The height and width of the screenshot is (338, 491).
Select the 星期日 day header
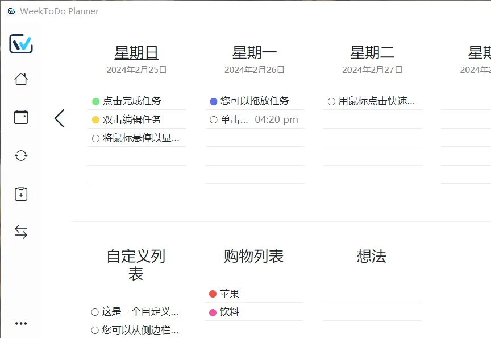click(136, 52)
